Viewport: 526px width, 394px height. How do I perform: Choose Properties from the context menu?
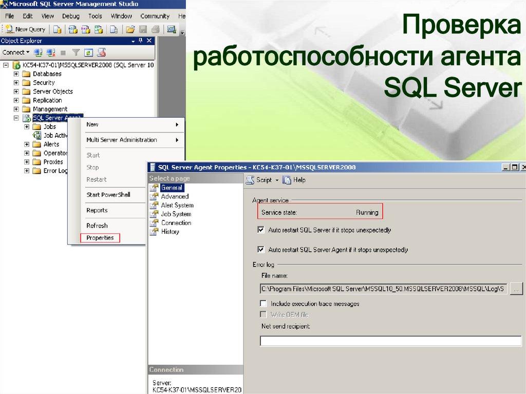100,238
